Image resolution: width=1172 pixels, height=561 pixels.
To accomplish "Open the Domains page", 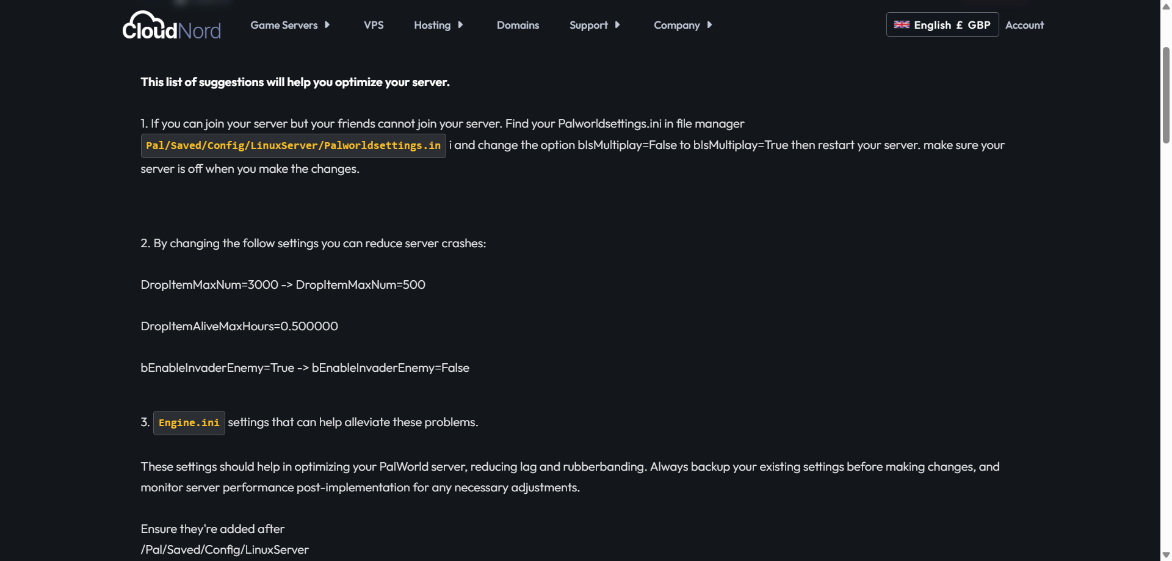I will tap(518, 25).
